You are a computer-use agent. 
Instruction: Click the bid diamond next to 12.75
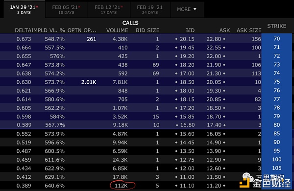point(176,160)
